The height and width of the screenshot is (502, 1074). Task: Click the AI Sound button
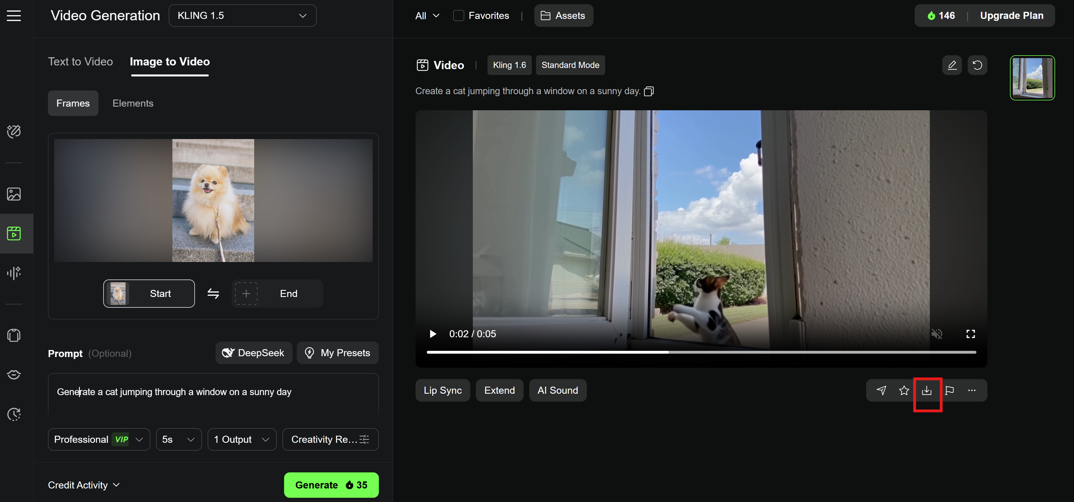[x=558, y=390]
